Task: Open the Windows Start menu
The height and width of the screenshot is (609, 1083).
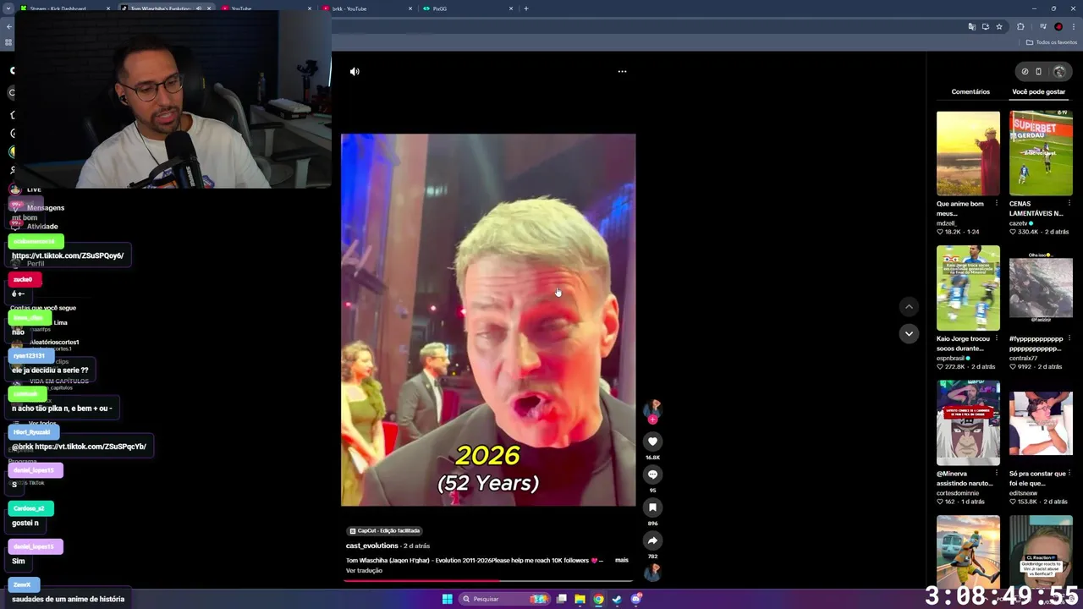Action: (x=447, y=599)
